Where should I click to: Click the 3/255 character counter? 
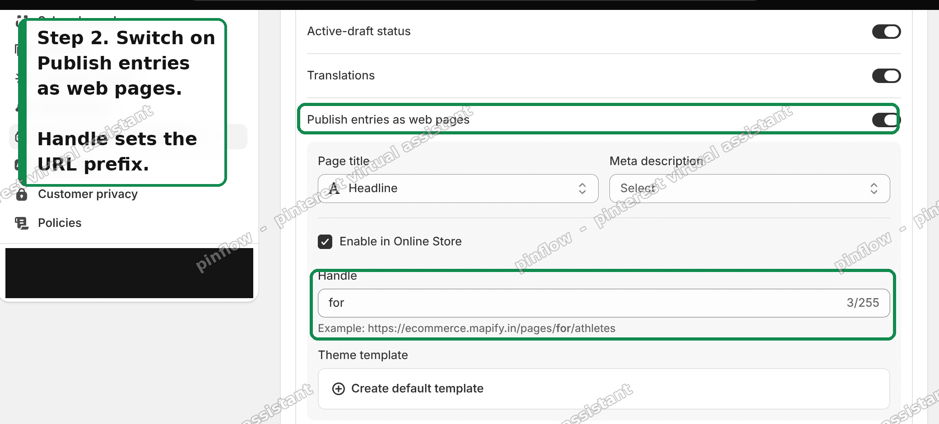[x=863, y=303]
